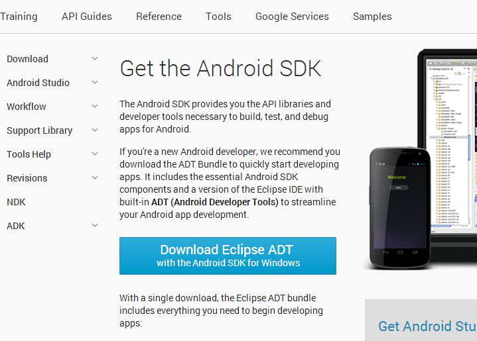The width and height of the screenshot is (477, 341).
Task: Expand the Revisions section chevron
Action: (95, 177)
